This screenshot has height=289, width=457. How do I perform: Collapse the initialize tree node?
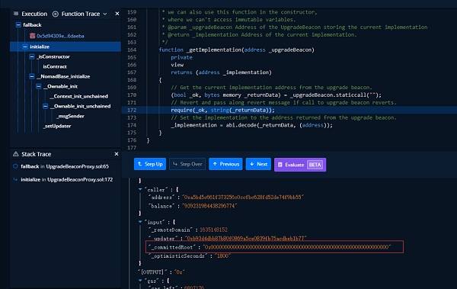click(x=25, y=47)
